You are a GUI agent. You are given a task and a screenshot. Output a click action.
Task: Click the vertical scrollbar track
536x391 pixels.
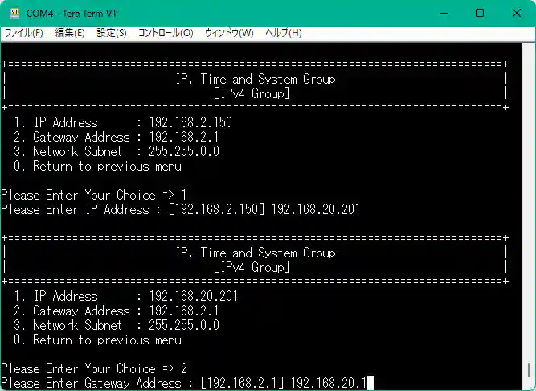click(x=529, y=201)
